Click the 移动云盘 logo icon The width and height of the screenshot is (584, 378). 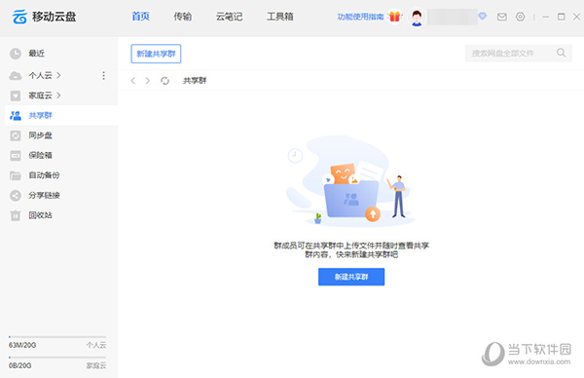tap(19, 17)
